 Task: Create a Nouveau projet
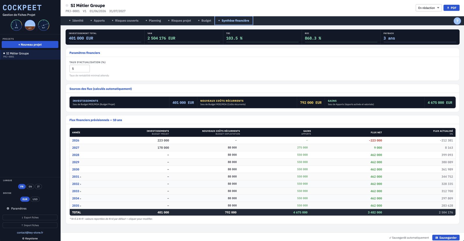[x=30, y=44]
